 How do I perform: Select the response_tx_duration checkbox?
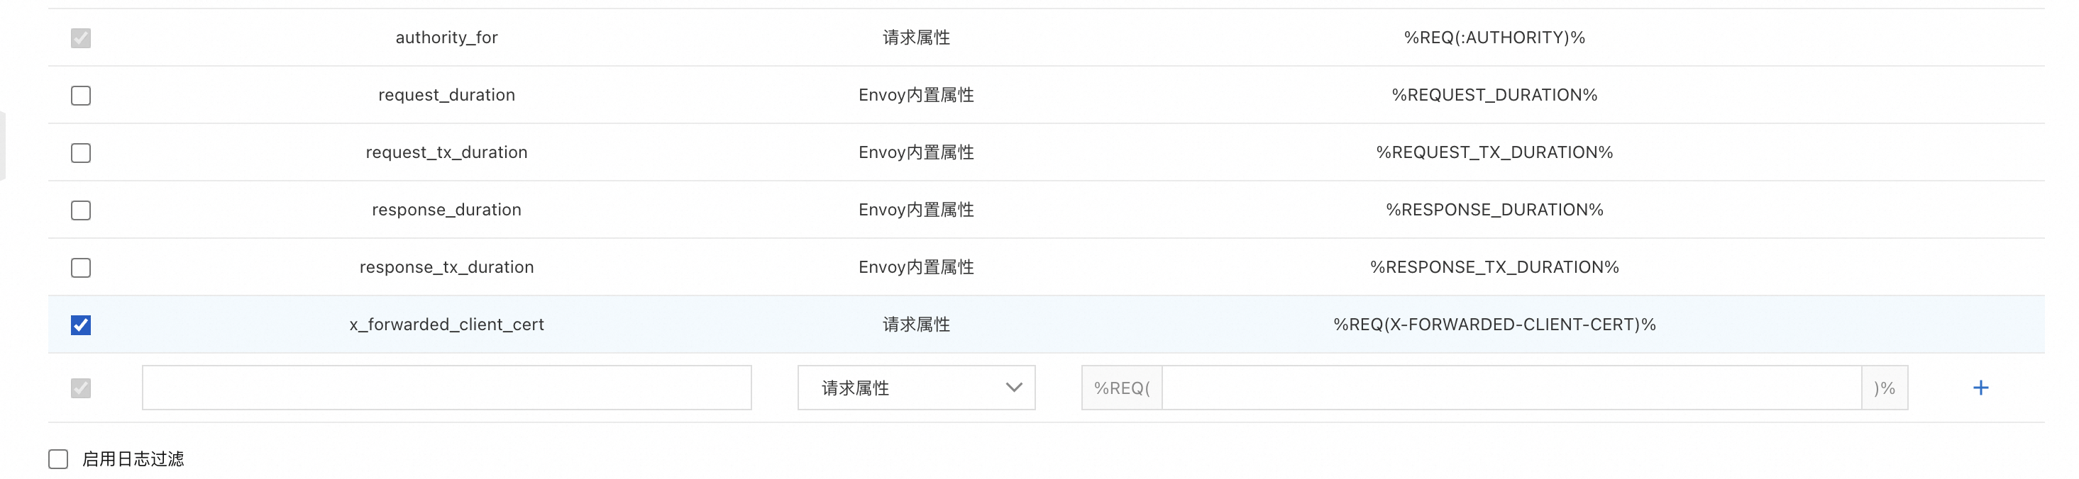(x=81, y=267)
